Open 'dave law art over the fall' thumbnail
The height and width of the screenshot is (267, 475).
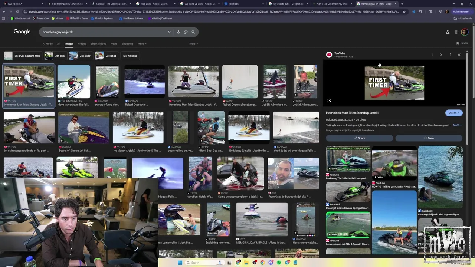coord(73,82)
